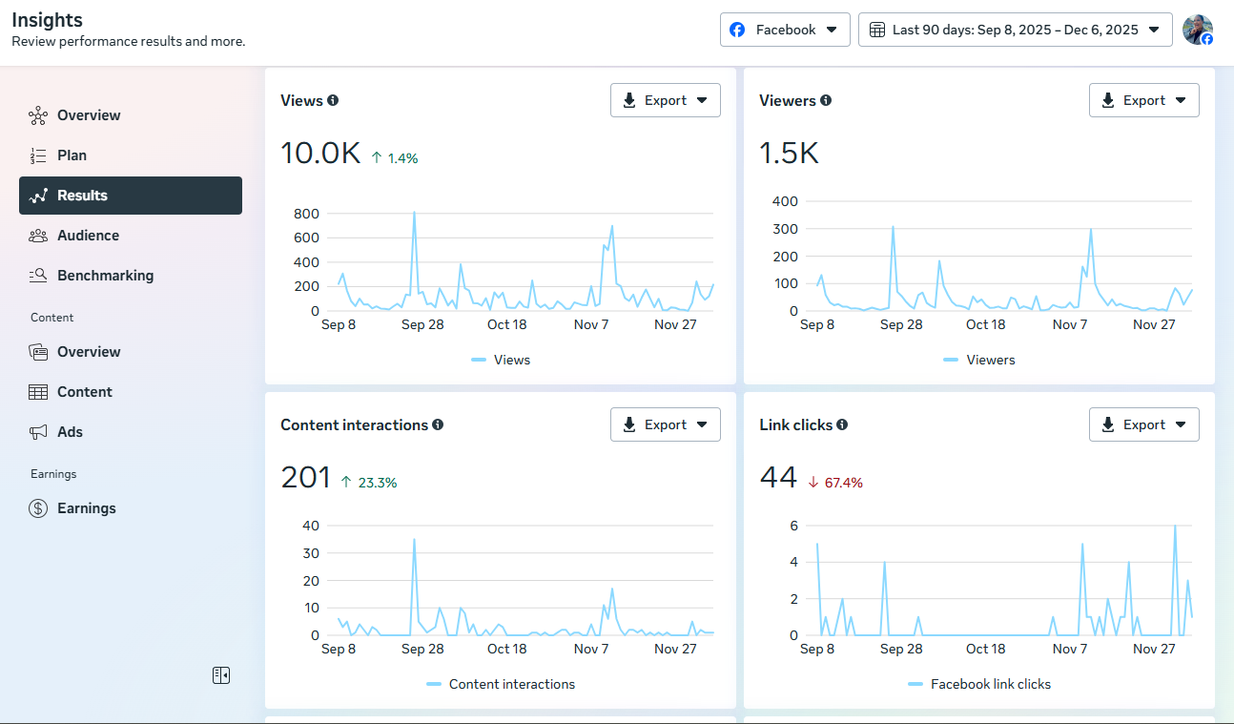
Task: Select Plan in the sidebar
Action: 72,155
